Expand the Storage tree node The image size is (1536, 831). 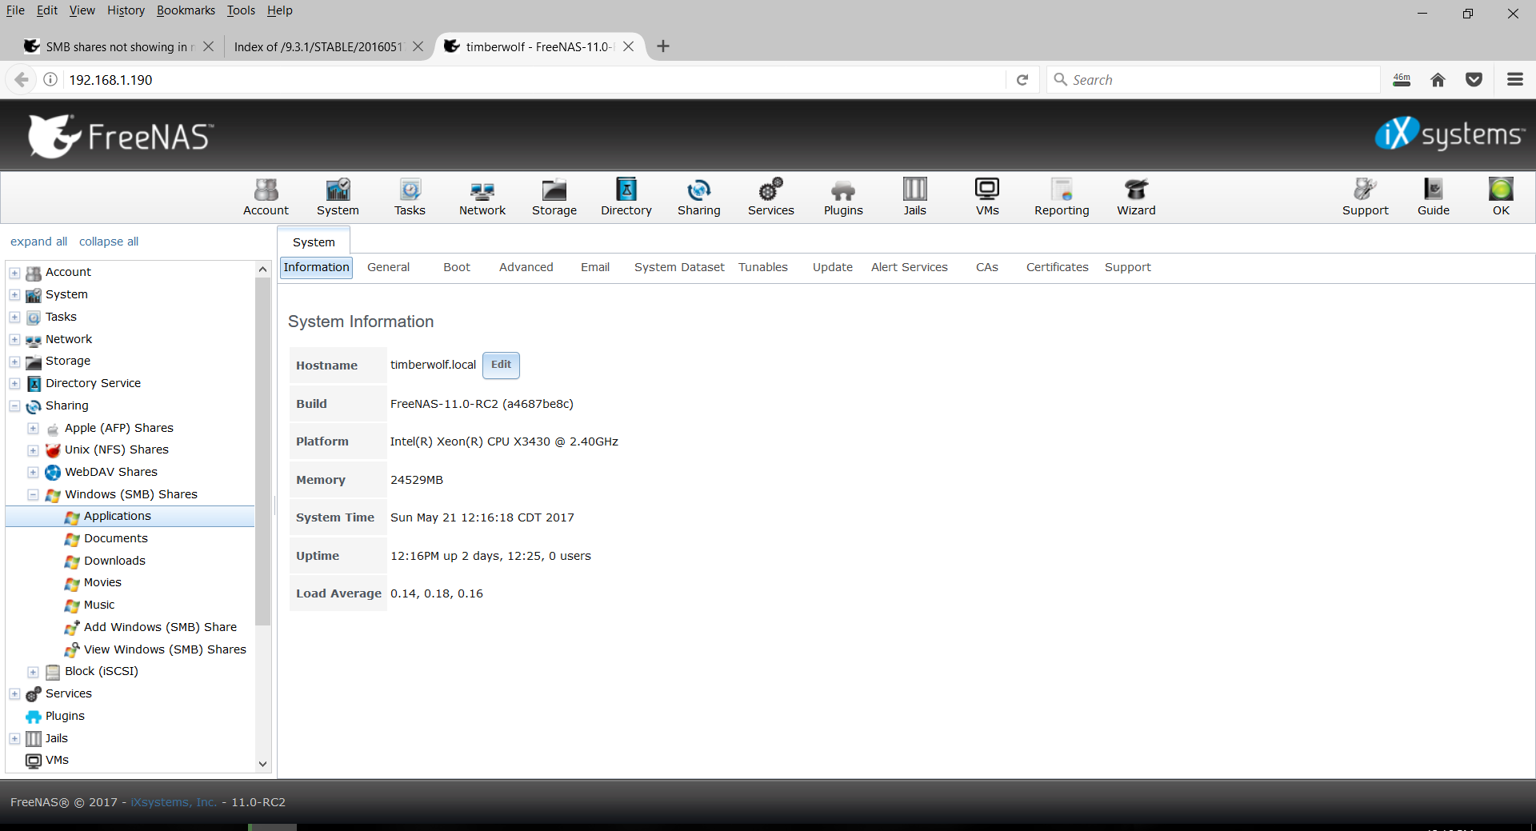tap(14, 362)
